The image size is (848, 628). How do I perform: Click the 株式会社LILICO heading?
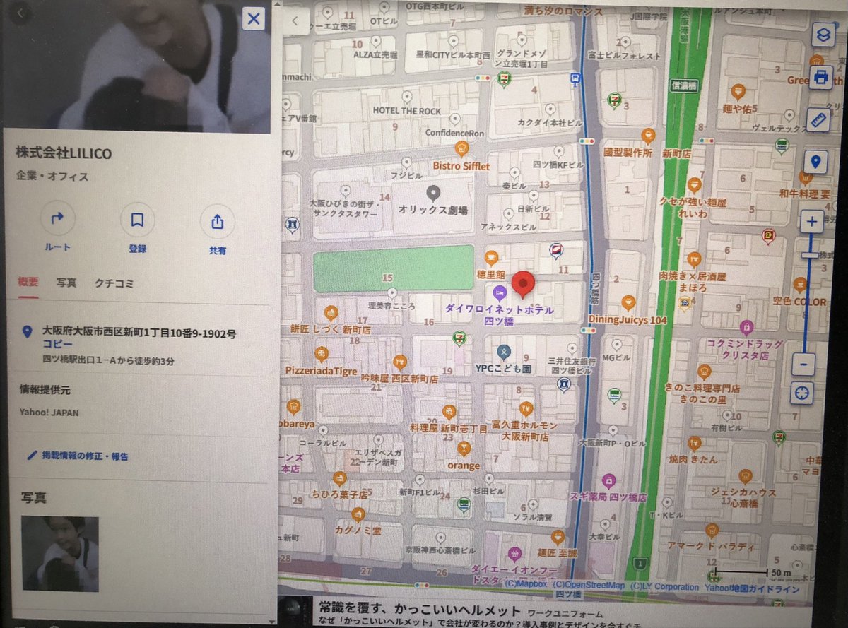click(64, 153)
